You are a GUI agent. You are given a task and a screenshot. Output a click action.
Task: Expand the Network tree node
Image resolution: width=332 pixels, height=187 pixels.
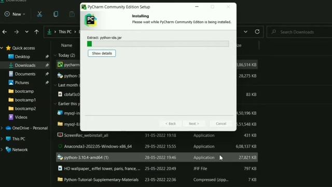click(2, 150)
